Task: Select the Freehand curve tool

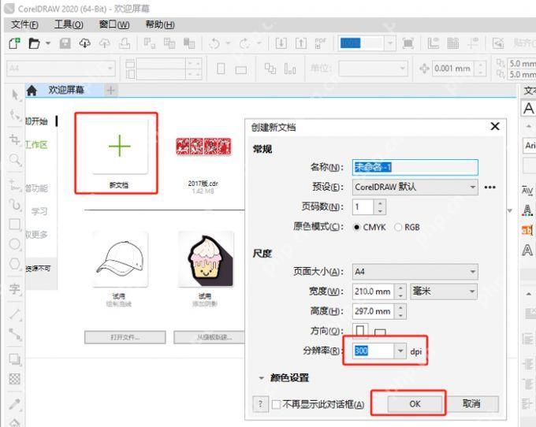Action: [x=15, y=205]
